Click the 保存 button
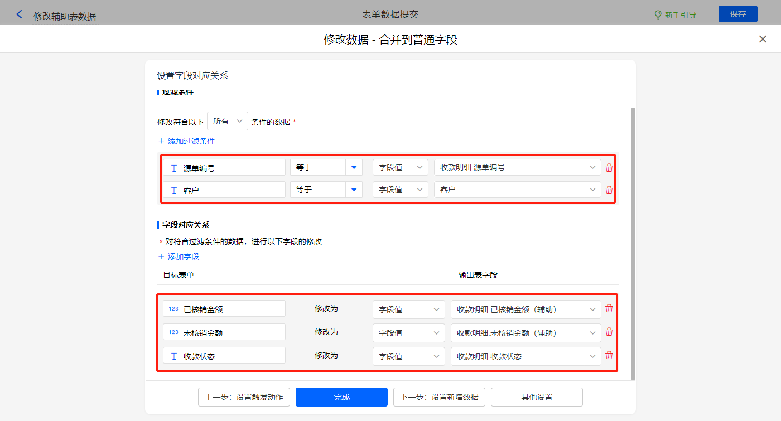The image size is (781, 421). coord(737,14)
